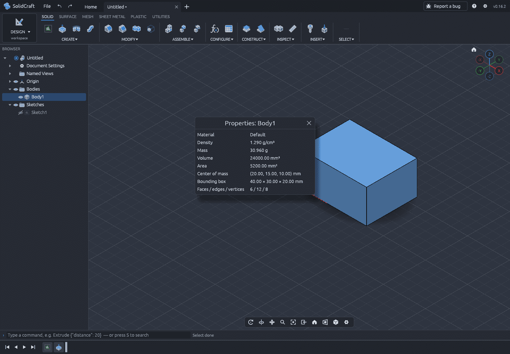The width and height of the screenshot is (510, 354).
Task: Switch to the SHEET METAL tab
Action: [112, 17]
